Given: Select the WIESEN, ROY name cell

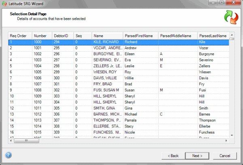Looking at the screenshot, I should point(108,72).
